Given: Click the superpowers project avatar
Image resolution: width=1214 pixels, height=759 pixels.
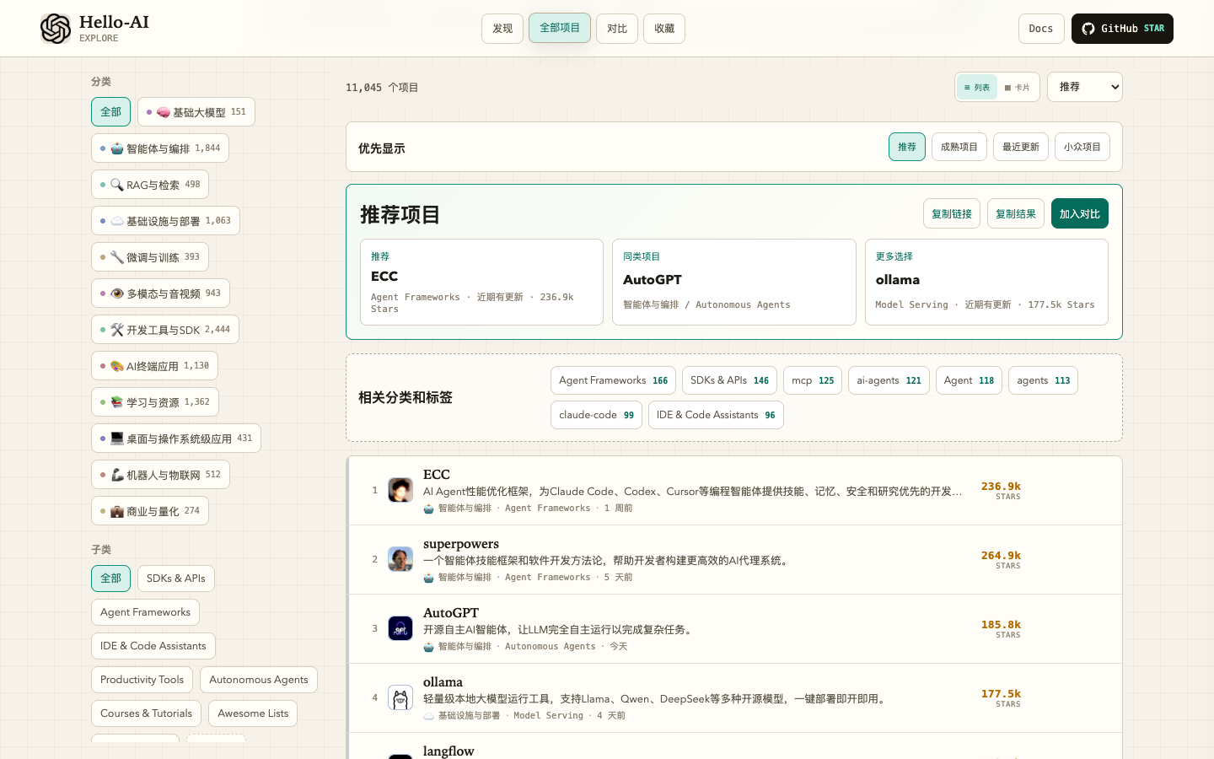Looking at the screenshot, I should [x=400, y=559].
